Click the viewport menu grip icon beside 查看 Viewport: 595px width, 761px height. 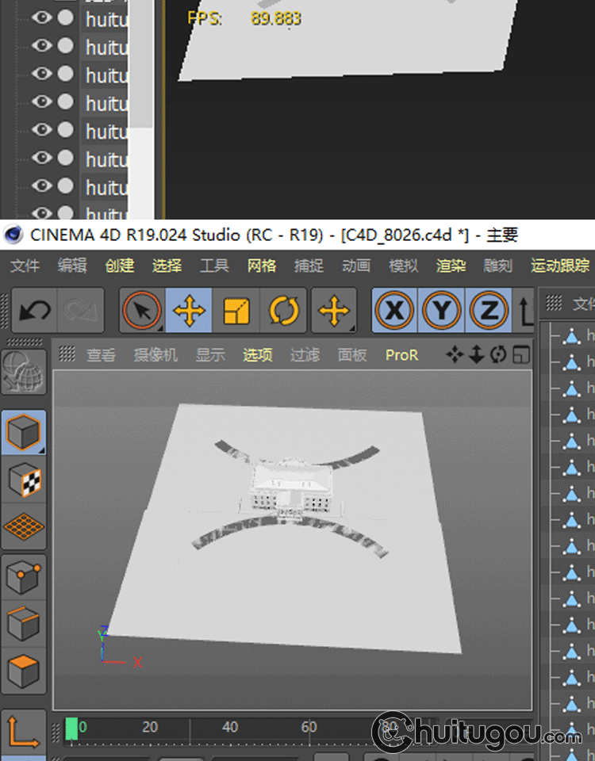[67, 354]
